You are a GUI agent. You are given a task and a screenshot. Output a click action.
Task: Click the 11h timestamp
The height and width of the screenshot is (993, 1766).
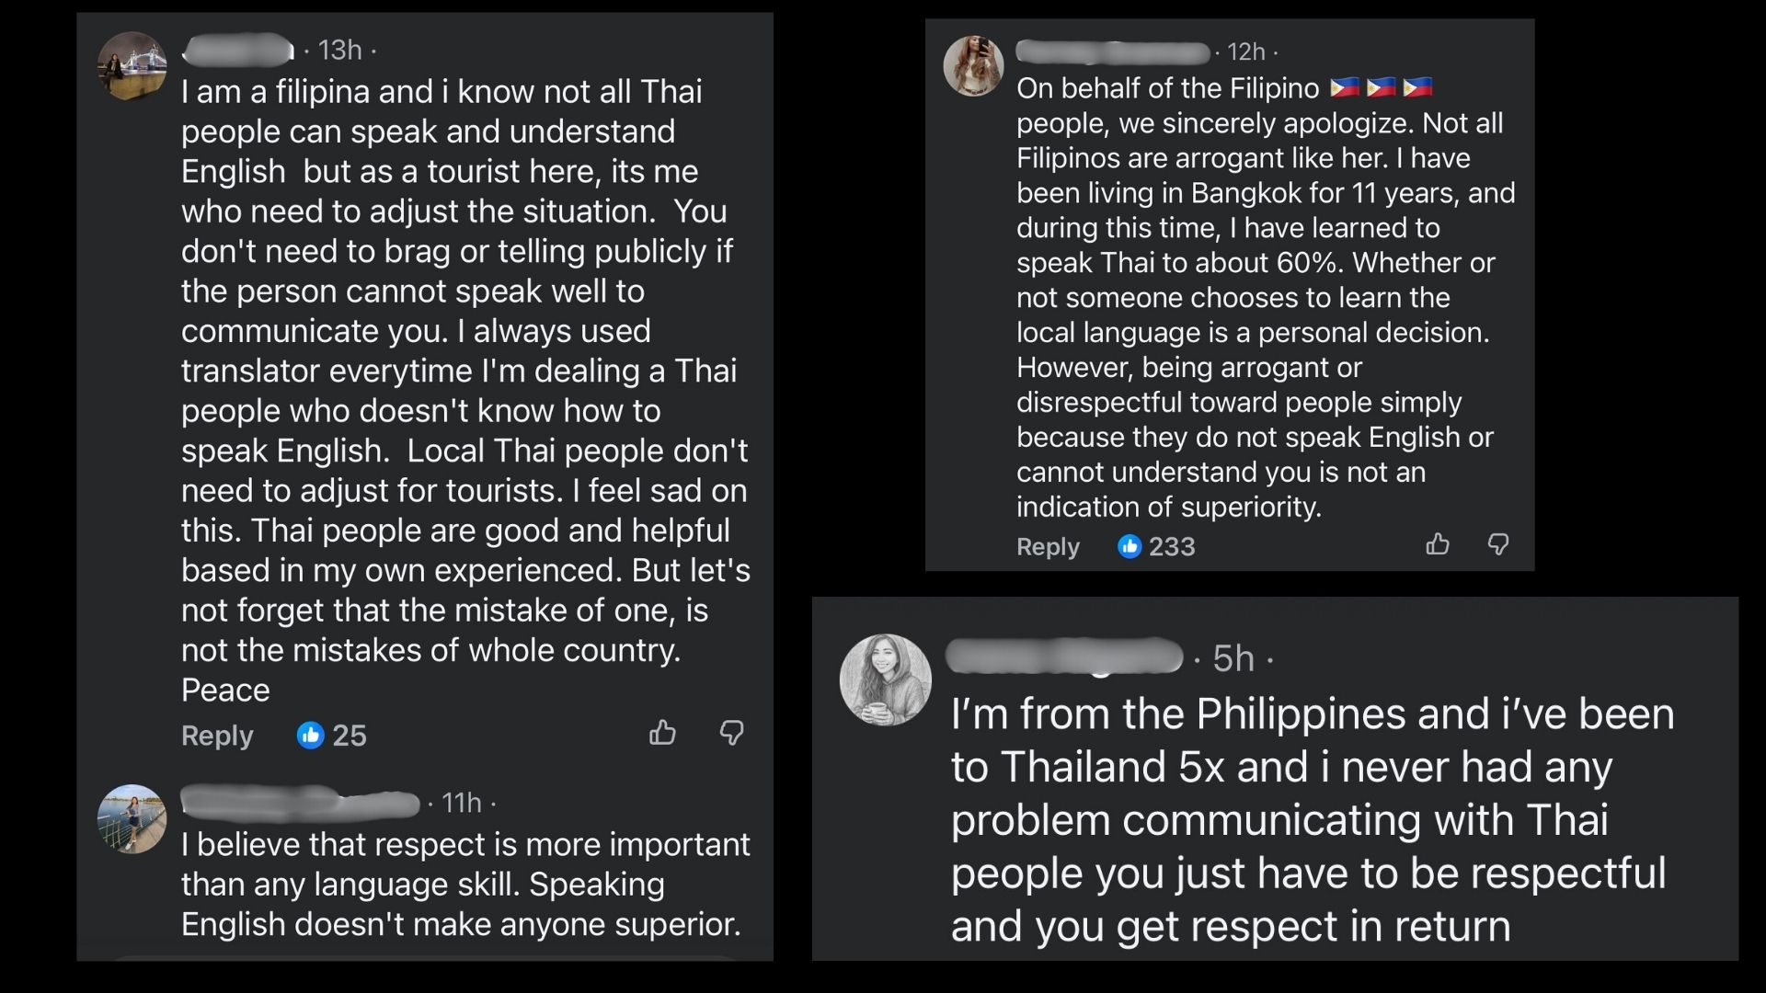coord(462,804)
